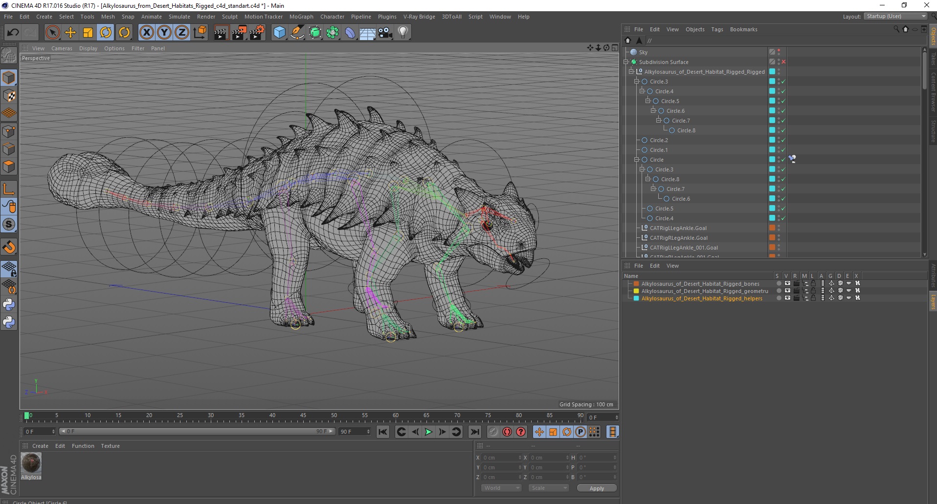The image size is (937, 504).
Task: Open viewport Cameras menu
Action: point(62,48)
